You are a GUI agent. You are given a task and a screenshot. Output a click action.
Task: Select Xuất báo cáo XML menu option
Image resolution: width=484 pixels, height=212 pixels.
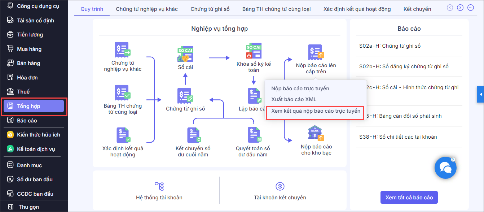(294, 99)
